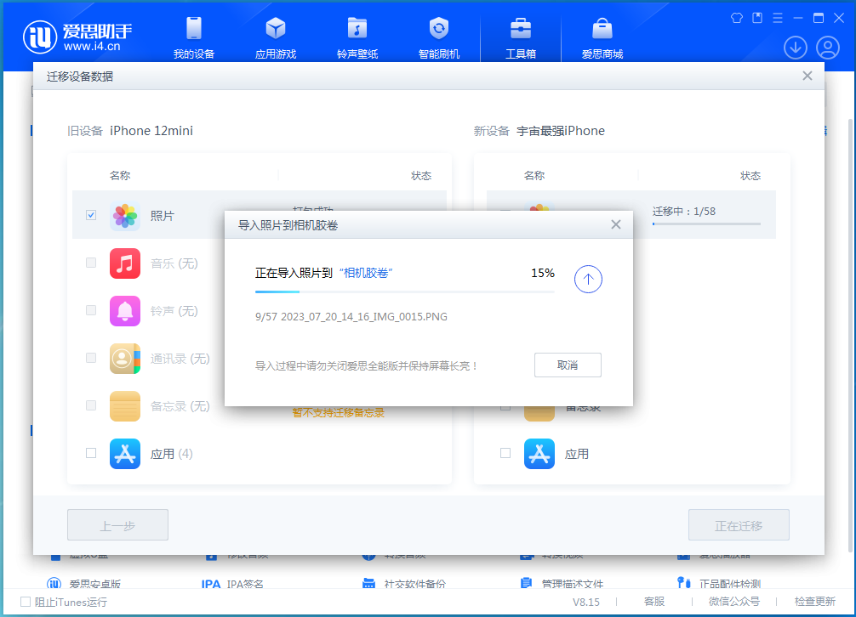Close the 导入照片到相机胶卷 dialog
The height and width of the screenshot is (617, 856).
(616, 224)
